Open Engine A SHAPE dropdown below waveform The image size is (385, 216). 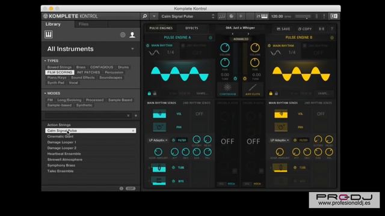(202, 94)
